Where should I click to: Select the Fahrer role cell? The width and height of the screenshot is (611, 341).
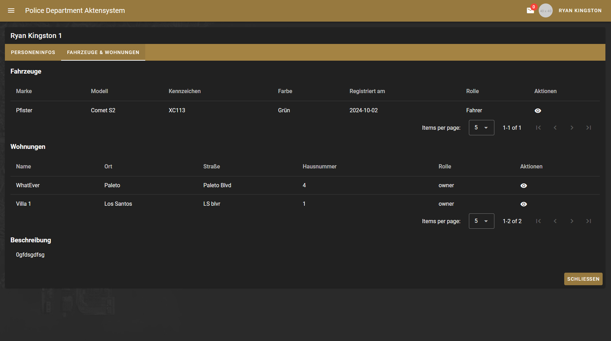(474, 110)
